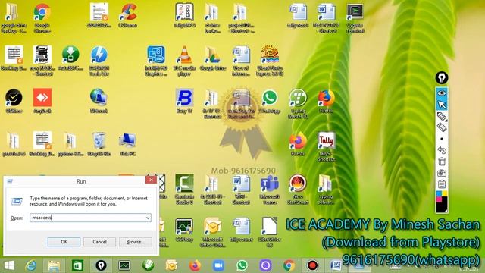Select the Nero StartSmart desktop icon
This screenshot has width=485, height=273.
(298, 189)
